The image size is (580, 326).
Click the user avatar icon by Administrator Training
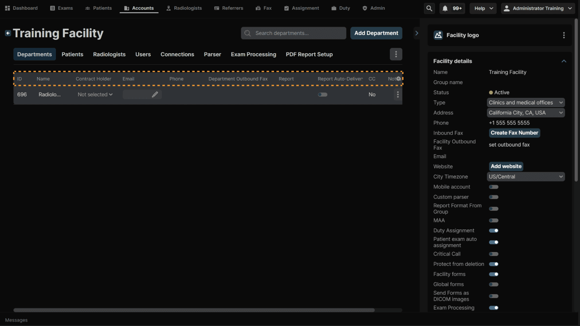507,8
